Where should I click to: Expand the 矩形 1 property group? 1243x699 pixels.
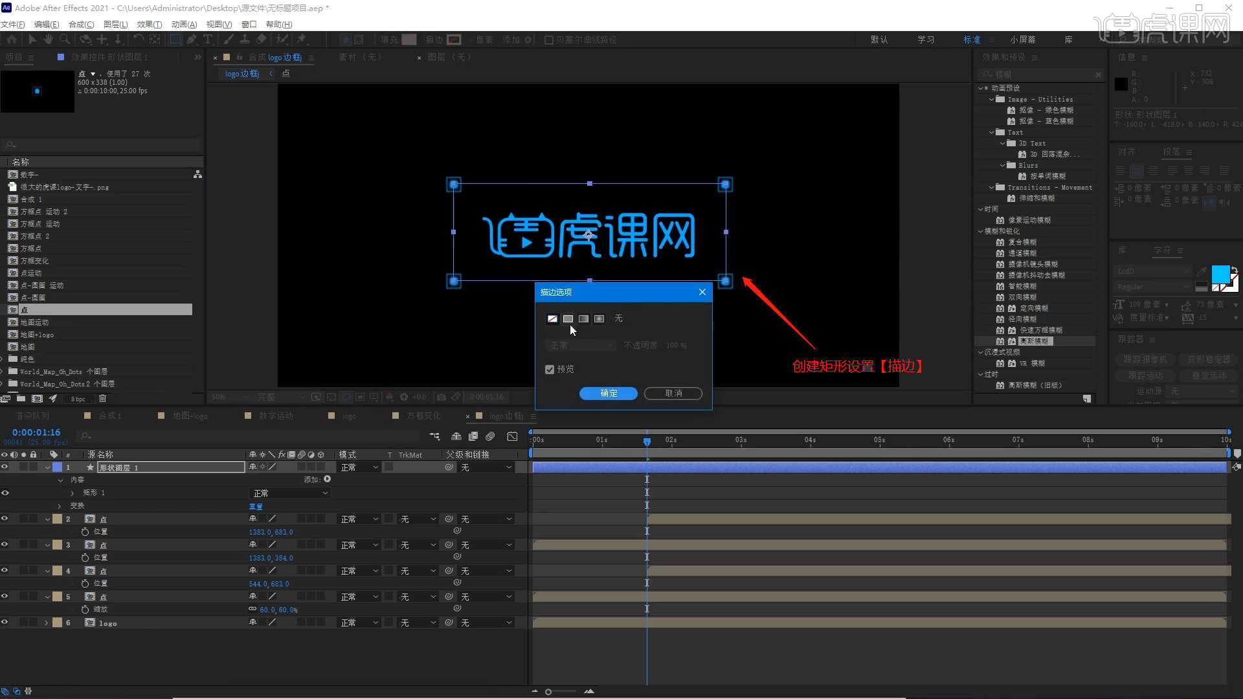pyautogui.click(x=72, y=493)
